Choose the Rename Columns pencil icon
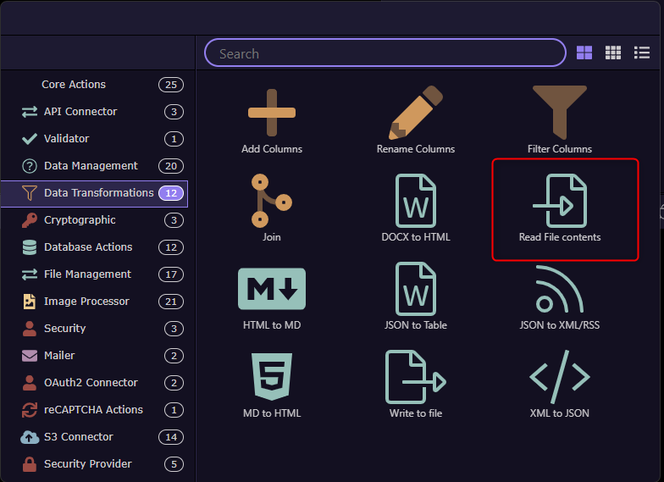664x482 pixels. tap(415, 113)
